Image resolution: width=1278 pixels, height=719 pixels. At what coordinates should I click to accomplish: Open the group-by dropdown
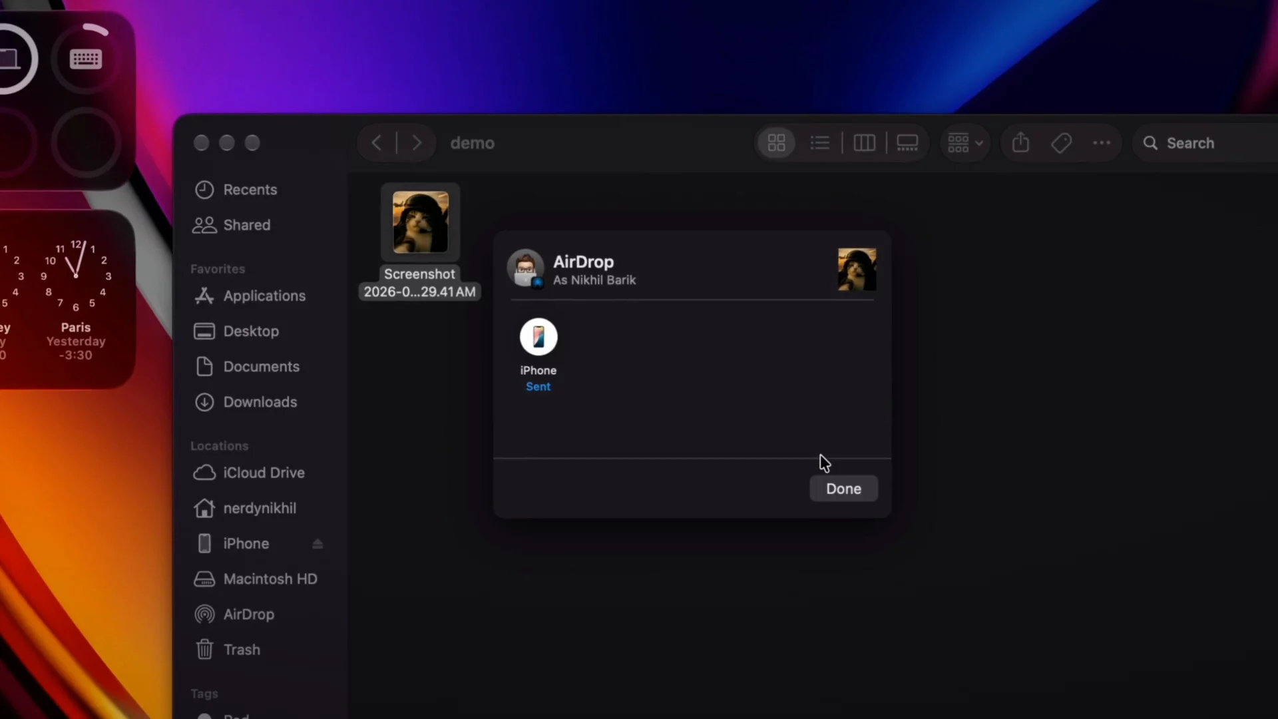[x=965, y=143]
